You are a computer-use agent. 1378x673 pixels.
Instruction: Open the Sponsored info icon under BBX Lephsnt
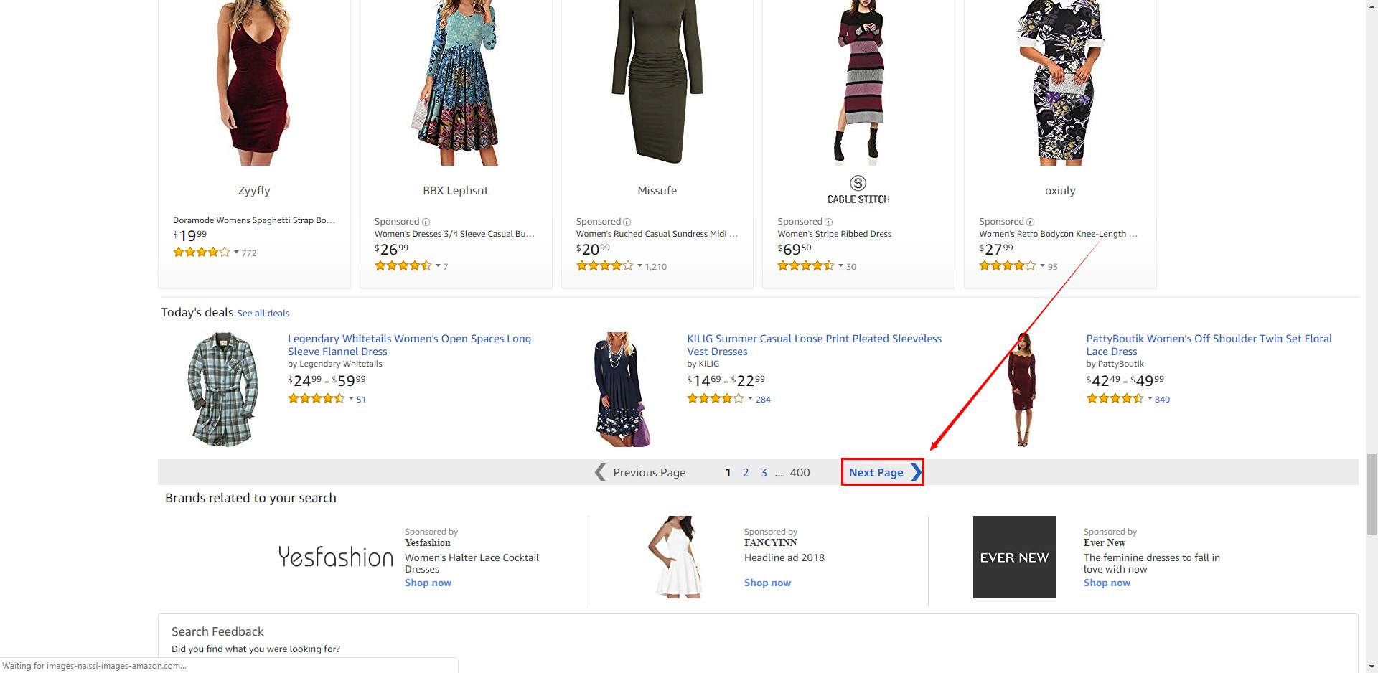click(426, 222)
